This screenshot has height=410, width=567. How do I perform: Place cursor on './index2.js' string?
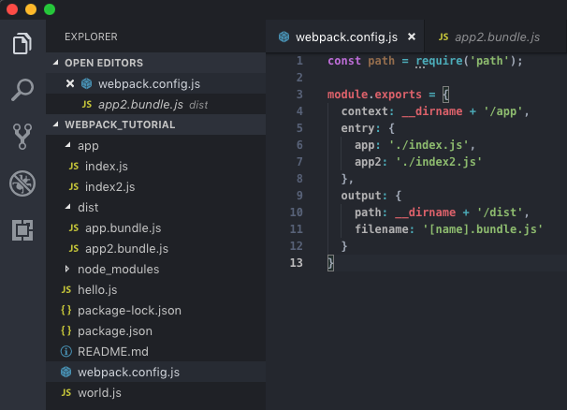click(x=439, y=161)
